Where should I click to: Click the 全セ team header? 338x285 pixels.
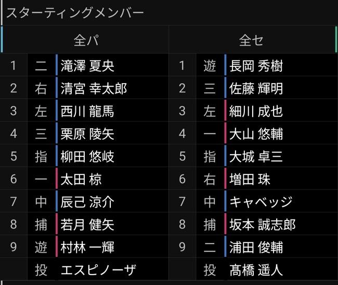(251, 40)
